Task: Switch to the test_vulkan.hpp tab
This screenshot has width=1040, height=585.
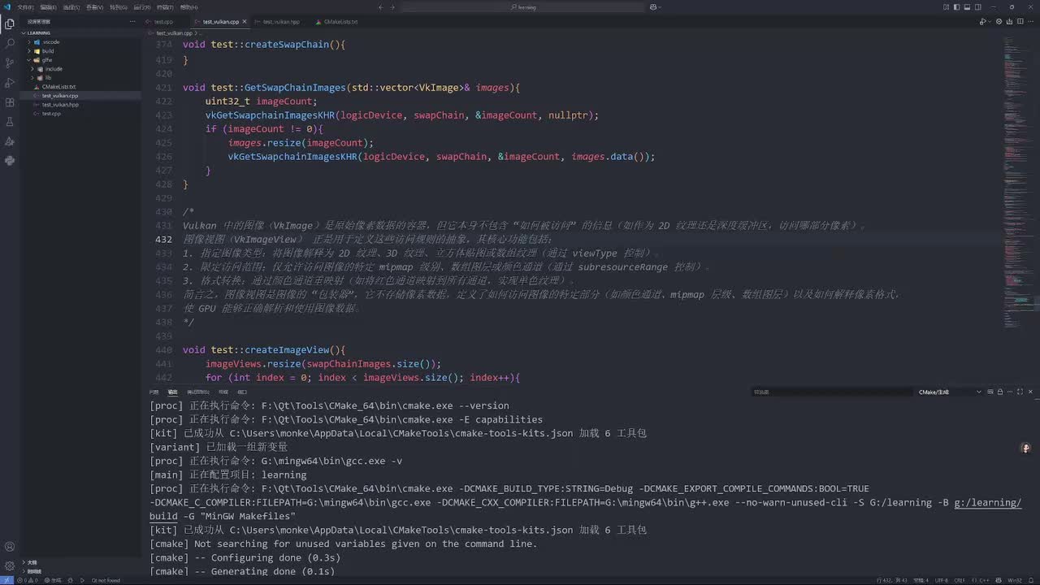Action: [282, 22]
